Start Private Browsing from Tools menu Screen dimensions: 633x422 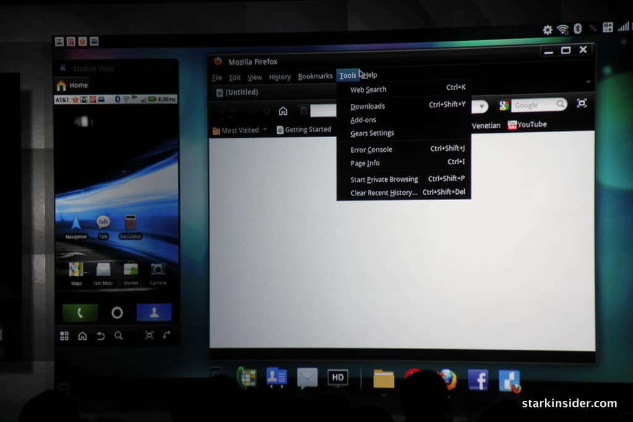[384, 180]
